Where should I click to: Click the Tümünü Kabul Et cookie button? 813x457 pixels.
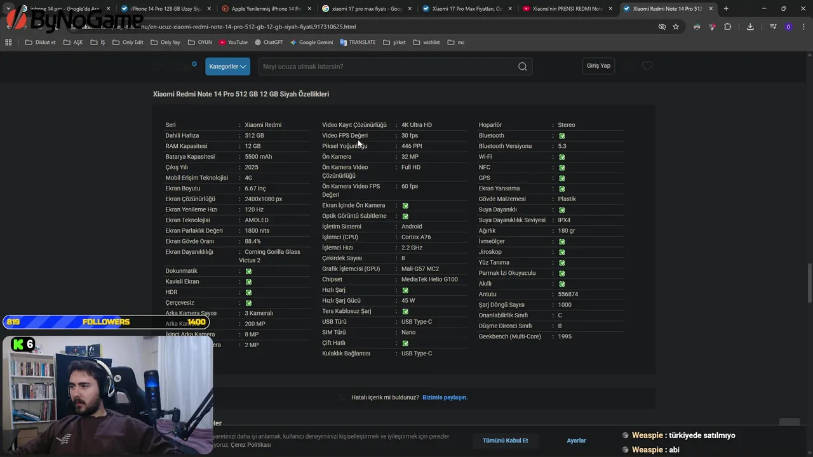(506, 440)
